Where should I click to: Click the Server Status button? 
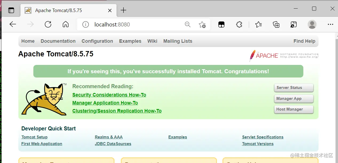tap(294, 88)
